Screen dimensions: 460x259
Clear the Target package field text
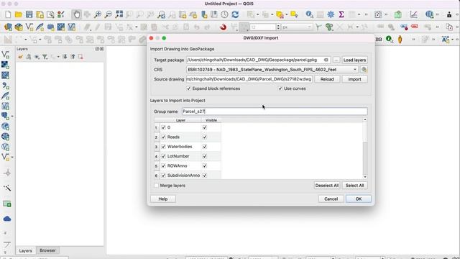click(326, 60)
